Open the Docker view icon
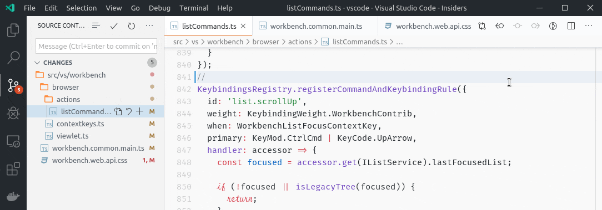602x210 pixels. tap(13, 197)
